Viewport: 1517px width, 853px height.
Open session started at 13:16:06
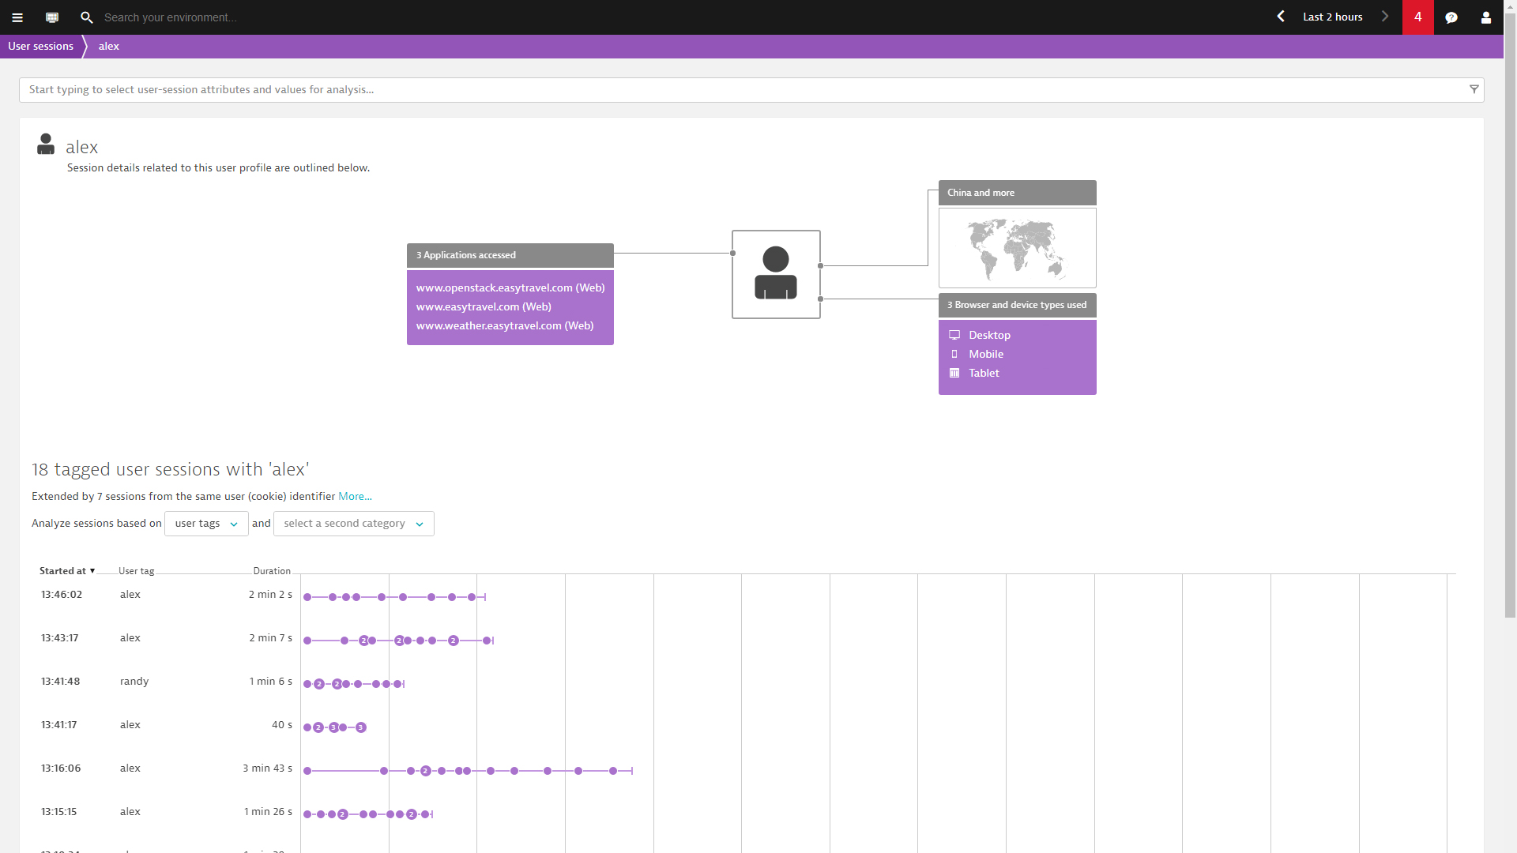tap(61, 768)
